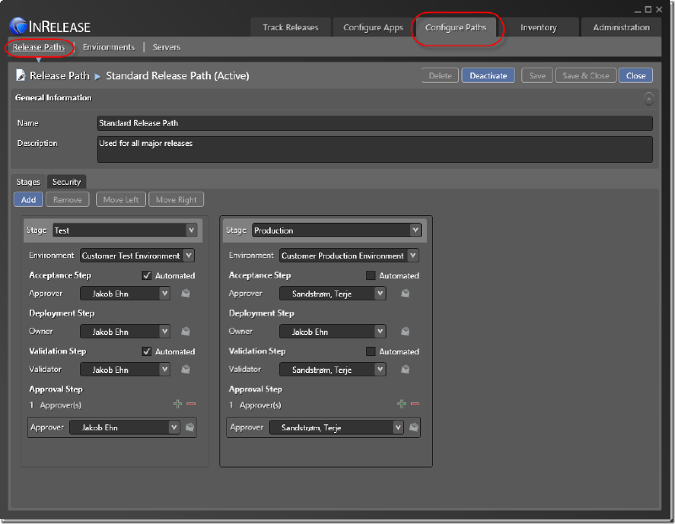Image resolution: width=675 pixels, height=524 pixels.
Task: Open the Administration tab
Action: click(621, 27)
